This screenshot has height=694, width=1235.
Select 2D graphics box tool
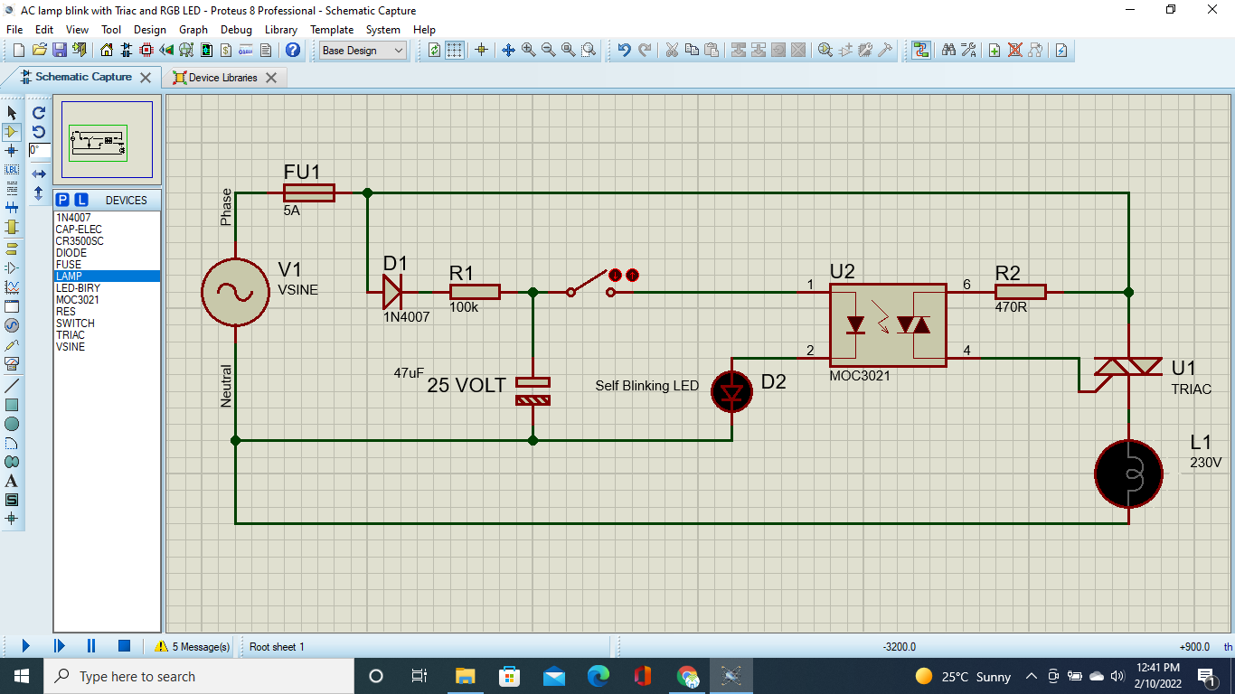[12, 404]
